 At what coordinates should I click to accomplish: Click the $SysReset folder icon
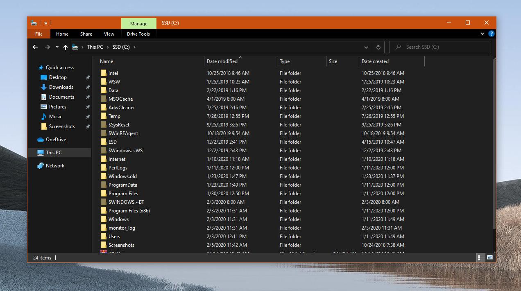click(x=104, y=125)
